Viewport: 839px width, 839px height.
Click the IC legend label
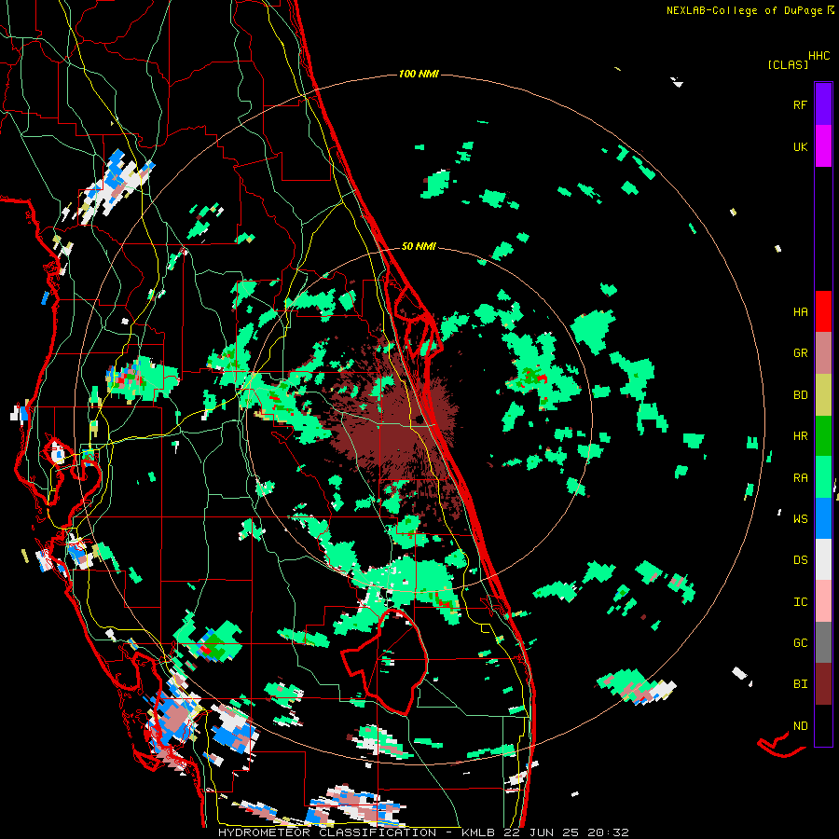tap(800, 602)
